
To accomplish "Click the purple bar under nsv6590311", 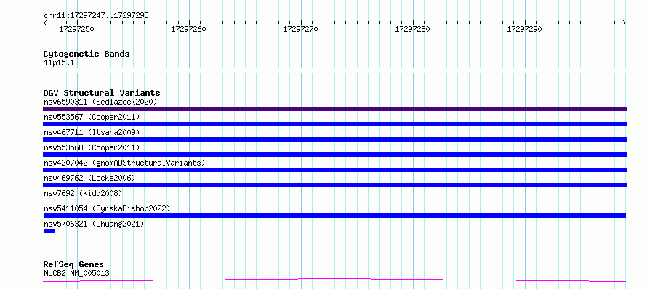I will click(334, 109).
